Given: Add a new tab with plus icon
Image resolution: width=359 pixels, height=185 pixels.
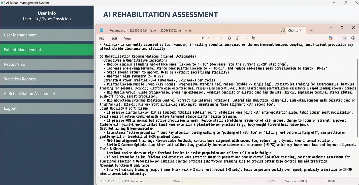Looking at the screenshot, I should (x=311, y=30).
